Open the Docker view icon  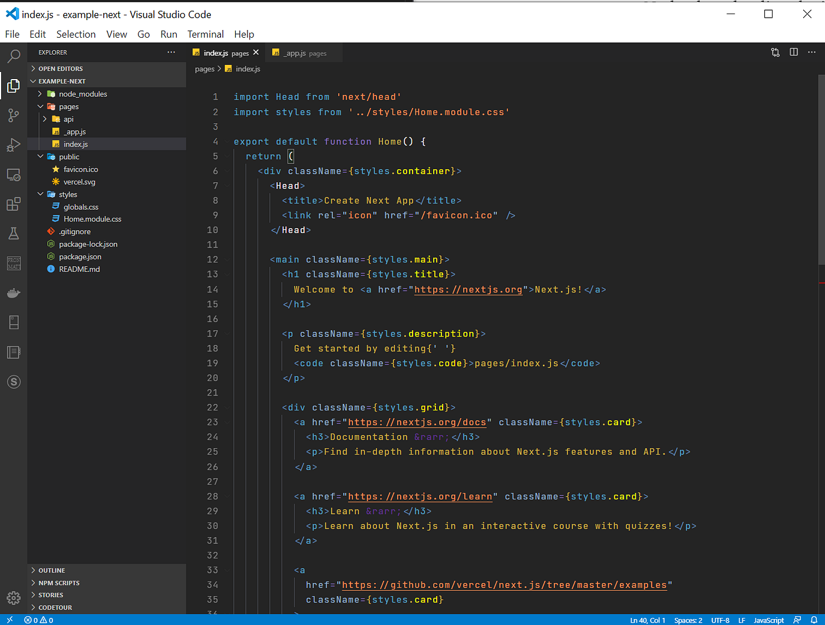coord(14,293)
